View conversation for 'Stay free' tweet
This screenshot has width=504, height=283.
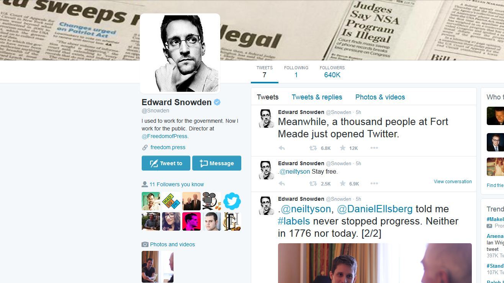pyautogui.click(x=453, y=182)
